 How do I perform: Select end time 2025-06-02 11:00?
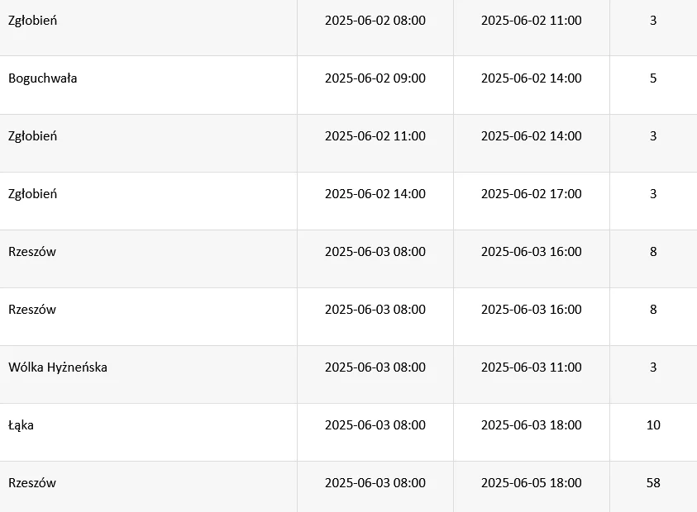pyautogui.click(x=531, y=21)
